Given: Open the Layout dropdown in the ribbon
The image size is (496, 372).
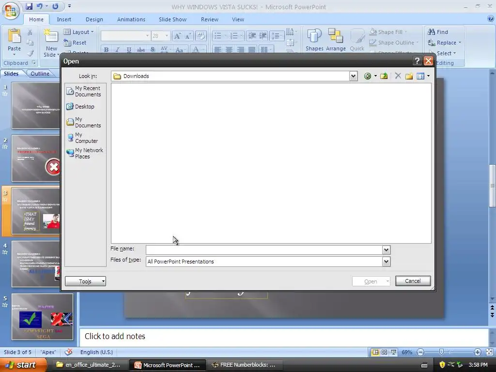Looking at the screenshot, I should (x=79, y=32).
